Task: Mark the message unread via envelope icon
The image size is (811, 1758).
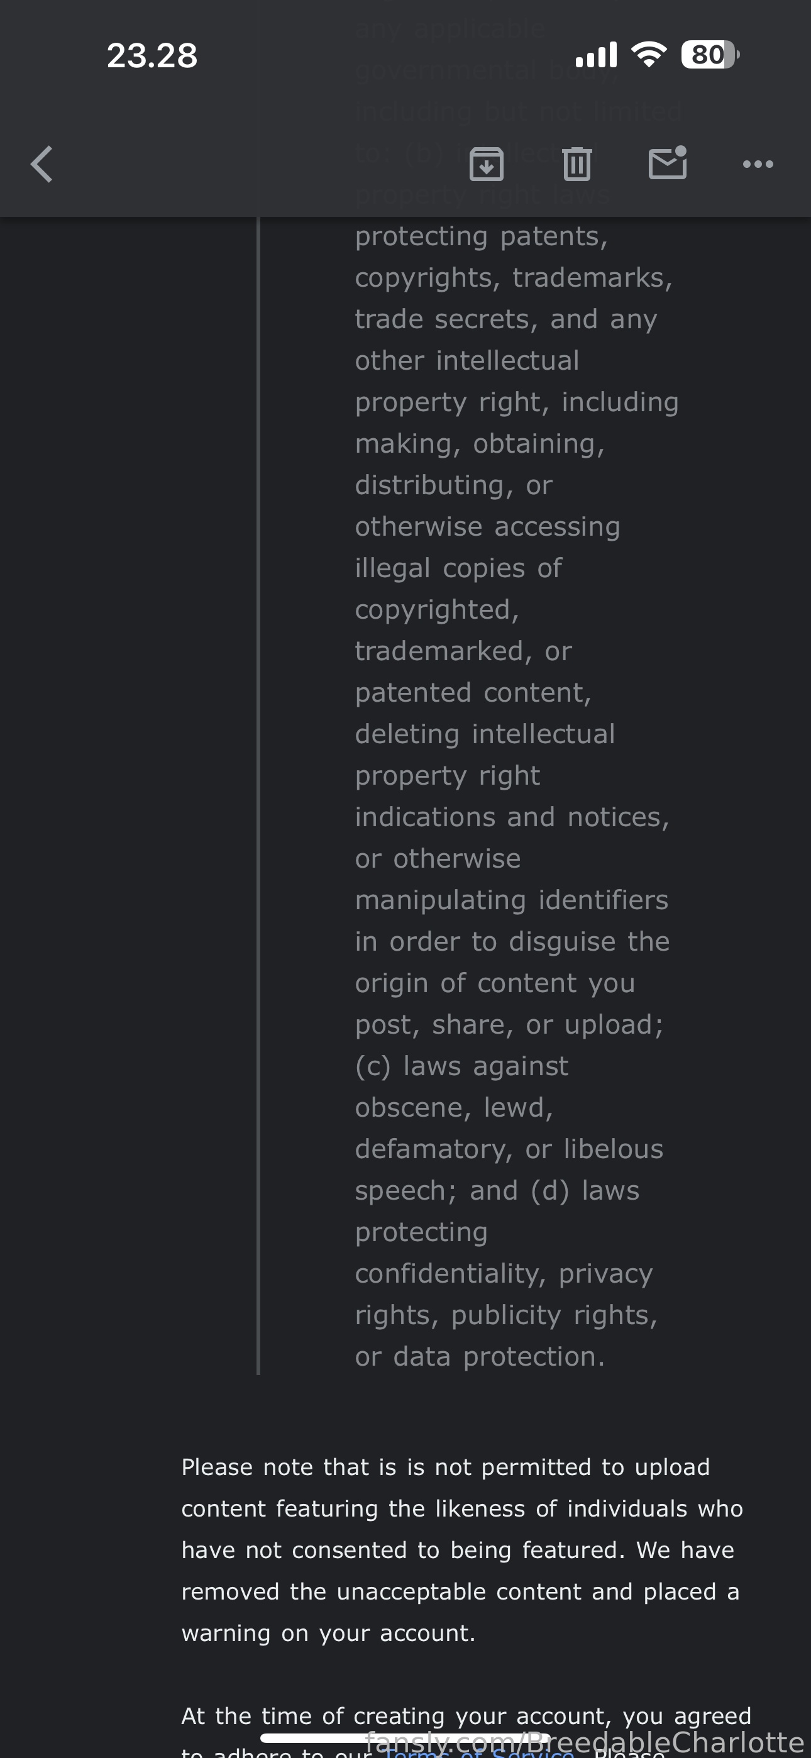Action: (x=668, y=163)
